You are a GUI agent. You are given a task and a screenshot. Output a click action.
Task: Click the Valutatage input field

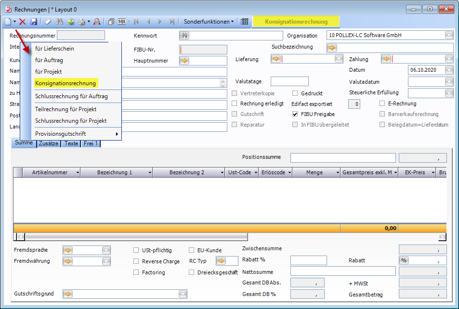pos(289,81)
